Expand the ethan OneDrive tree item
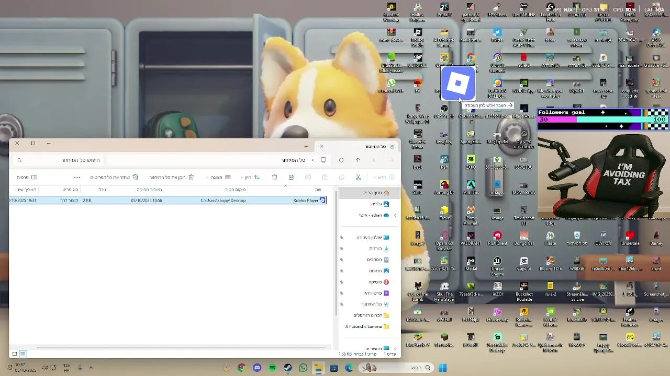Image resolution: width=670 pixels, height=376 pixels. (395, 215)
